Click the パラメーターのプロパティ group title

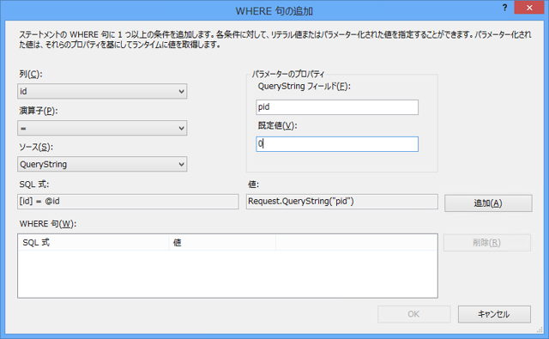point(288,75)
